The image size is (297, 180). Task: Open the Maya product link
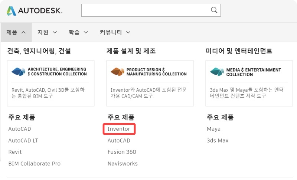tap(214, 129)
